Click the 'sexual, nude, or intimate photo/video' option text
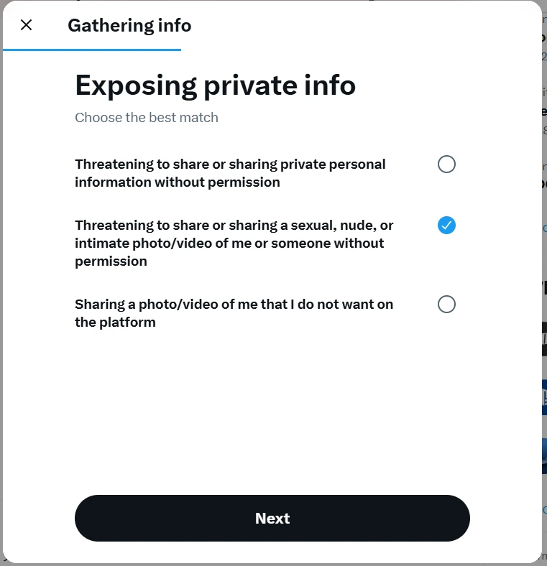547x566 pixels. (x=234, y=243)
